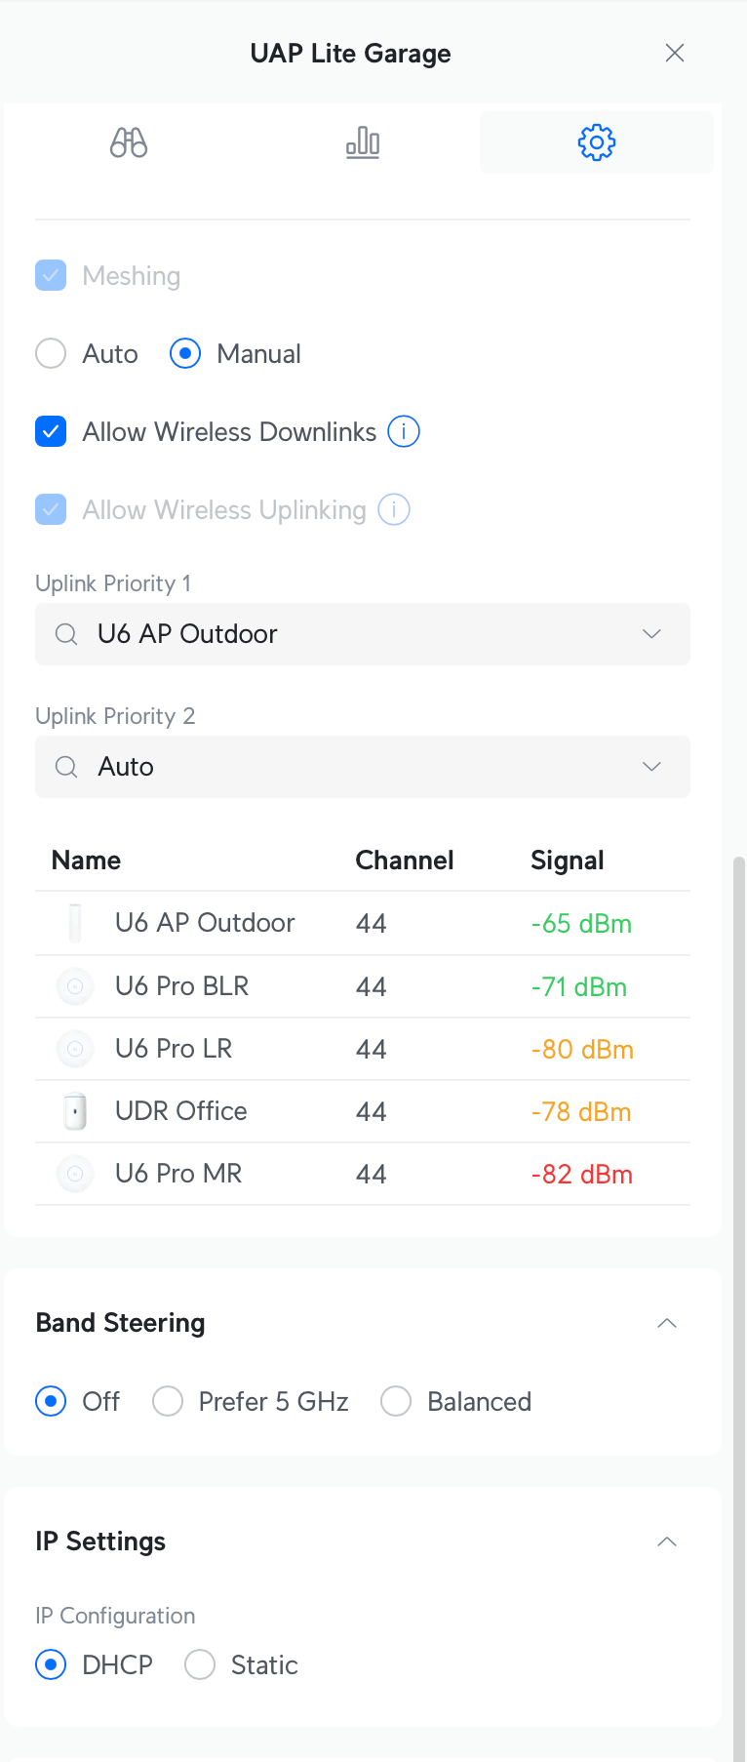Click info icon beside Allow Wireless Uplinking
747x1762 pixels.
(x=394, y=509)
